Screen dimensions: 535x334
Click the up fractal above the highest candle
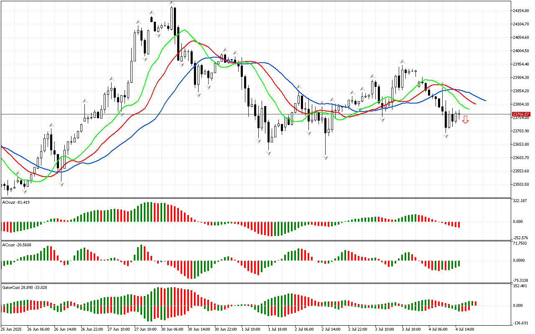click(x=172, y=3)
